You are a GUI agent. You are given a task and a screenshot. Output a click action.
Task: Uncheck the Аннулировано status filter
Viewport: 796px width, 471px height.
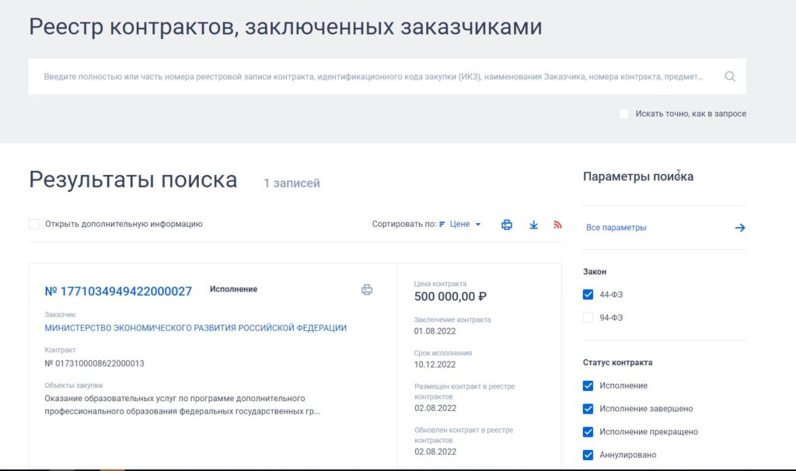click(588, 455)
